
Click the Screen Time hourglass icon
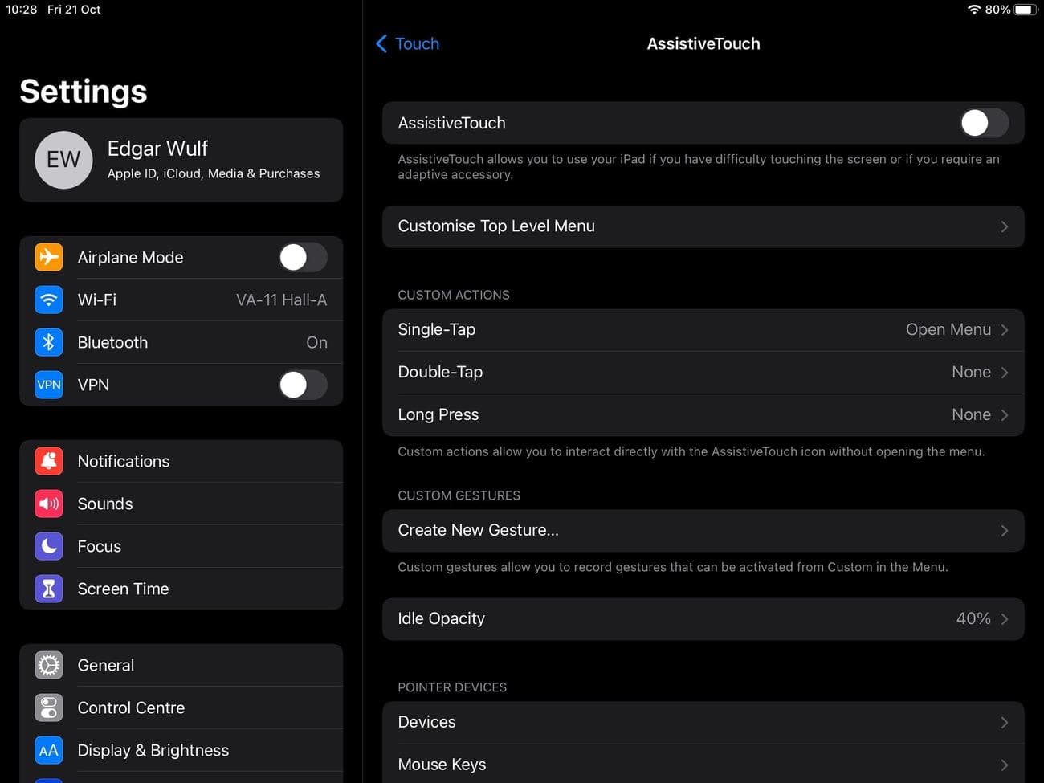[x=48, y=589]
